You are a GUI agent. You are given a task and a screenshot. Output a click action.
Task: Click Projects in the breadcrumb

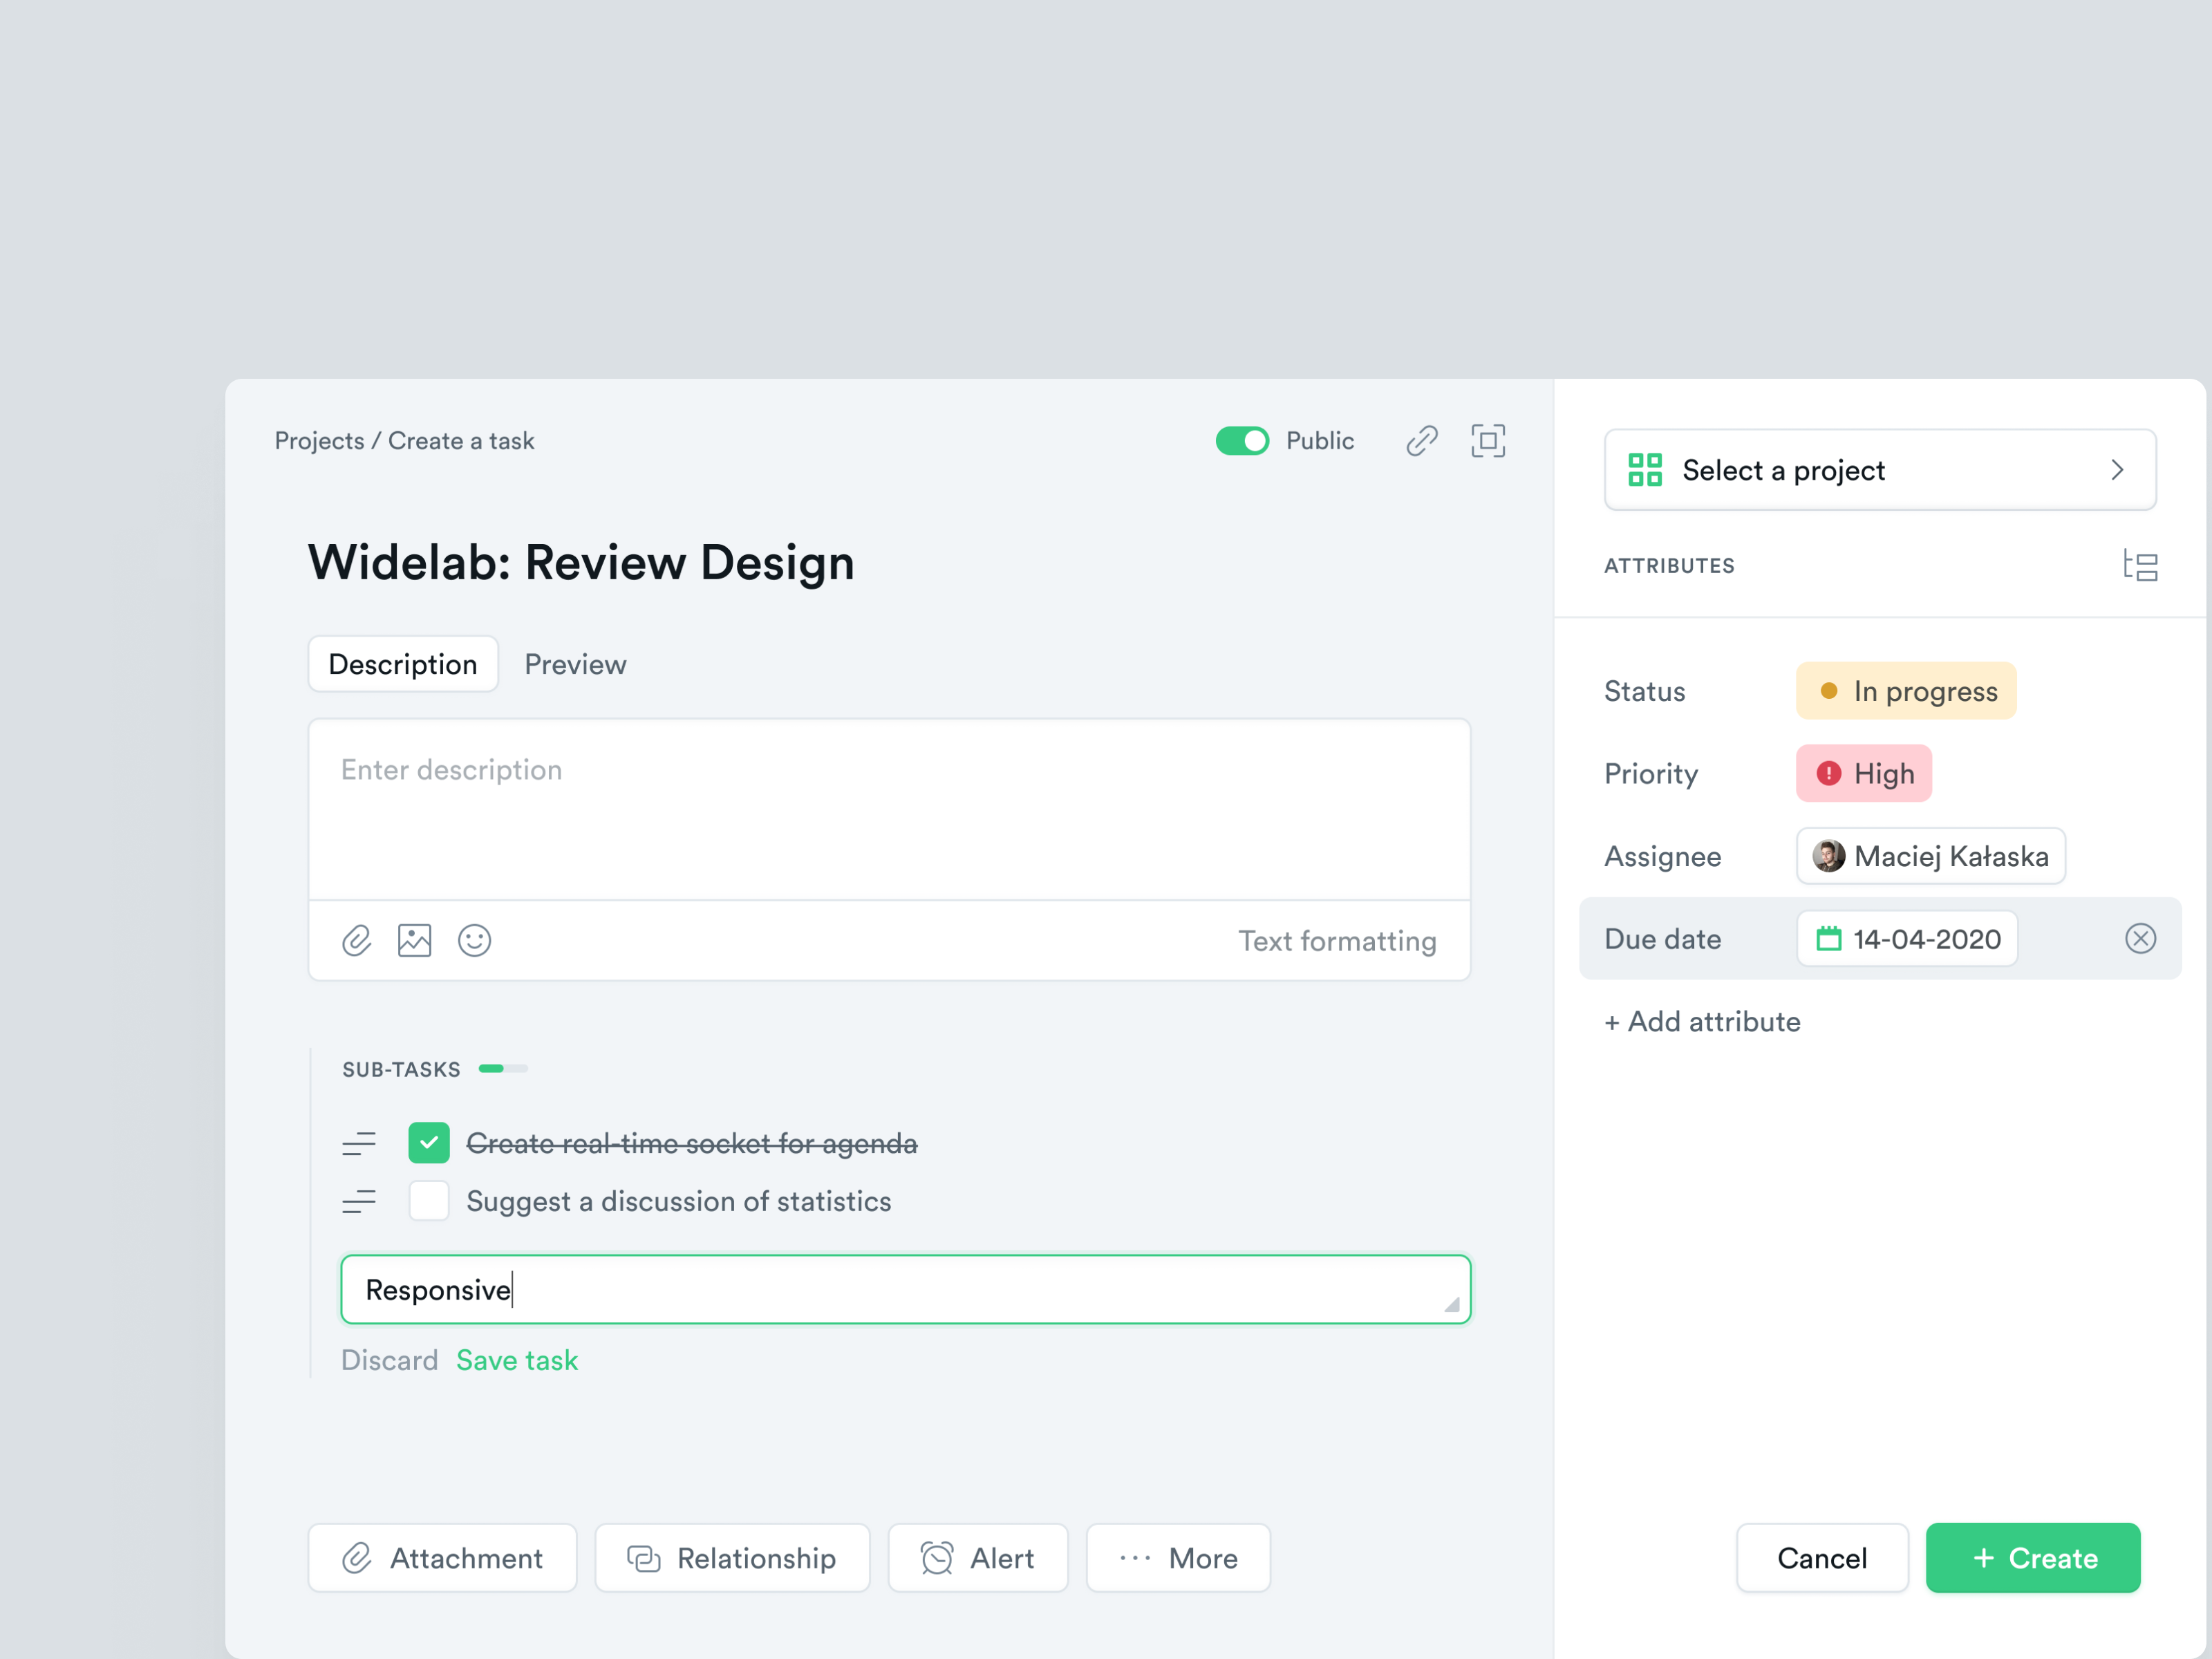[319, 440]
